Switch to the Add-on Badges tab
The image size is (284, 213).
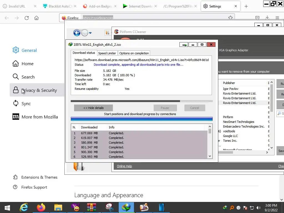coord(100,6)
